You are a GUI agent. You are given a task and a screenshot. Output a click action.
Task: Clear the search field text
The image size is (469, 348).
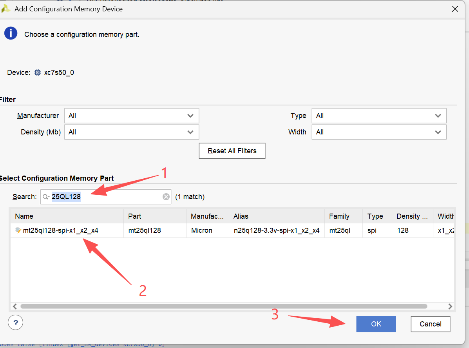point(166,197)
